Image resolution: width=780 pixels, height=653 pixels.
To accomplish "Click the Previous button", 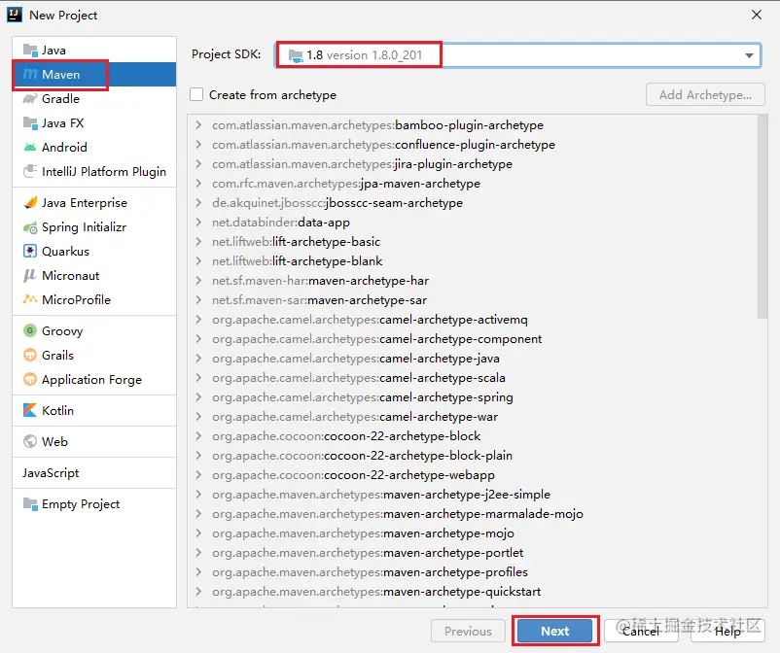I will [468, 631].
